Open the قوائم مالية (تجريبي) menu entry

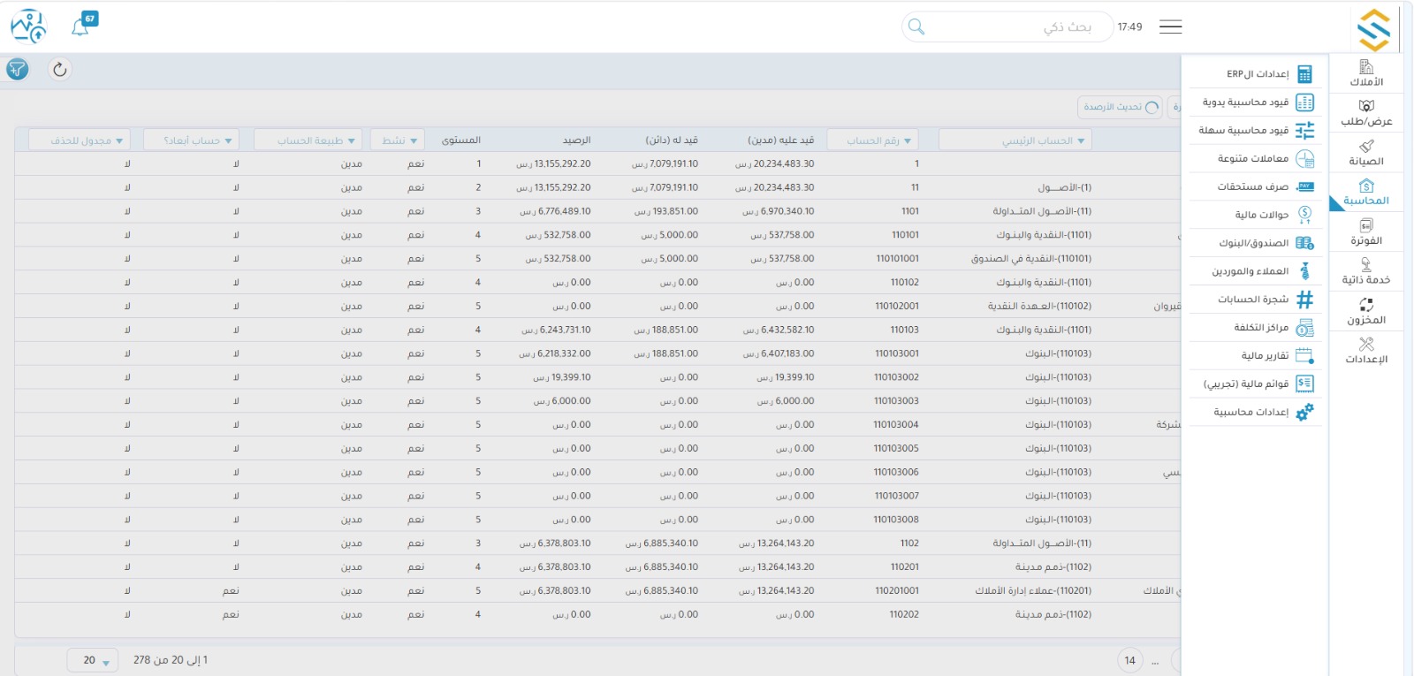tap(1256, 384)
